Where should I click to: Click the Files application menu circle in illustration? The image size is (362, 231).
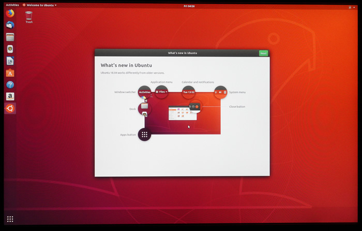[x=161, y=92]
